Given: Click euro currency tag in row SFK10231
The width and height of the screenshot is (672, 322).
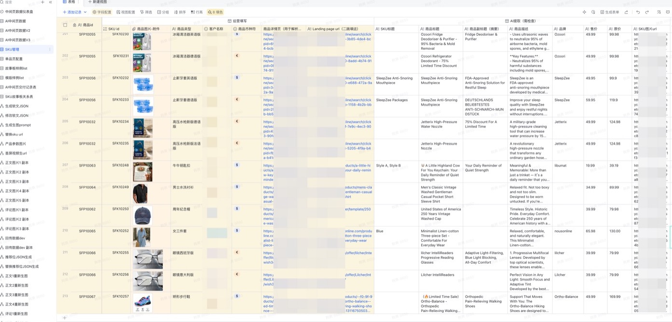Looking at the screenshot, I should coord(237,56).
